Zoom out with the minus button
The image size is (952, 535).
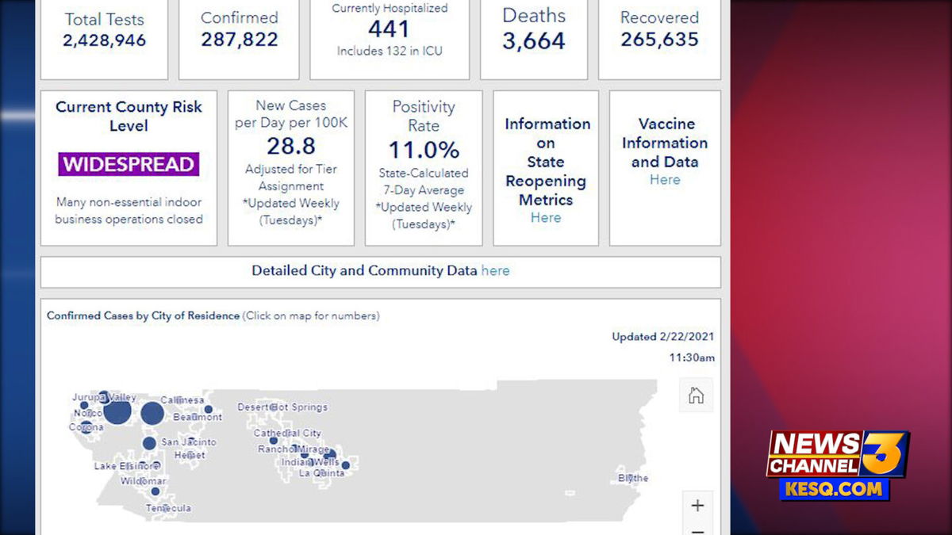click(697, 529)
